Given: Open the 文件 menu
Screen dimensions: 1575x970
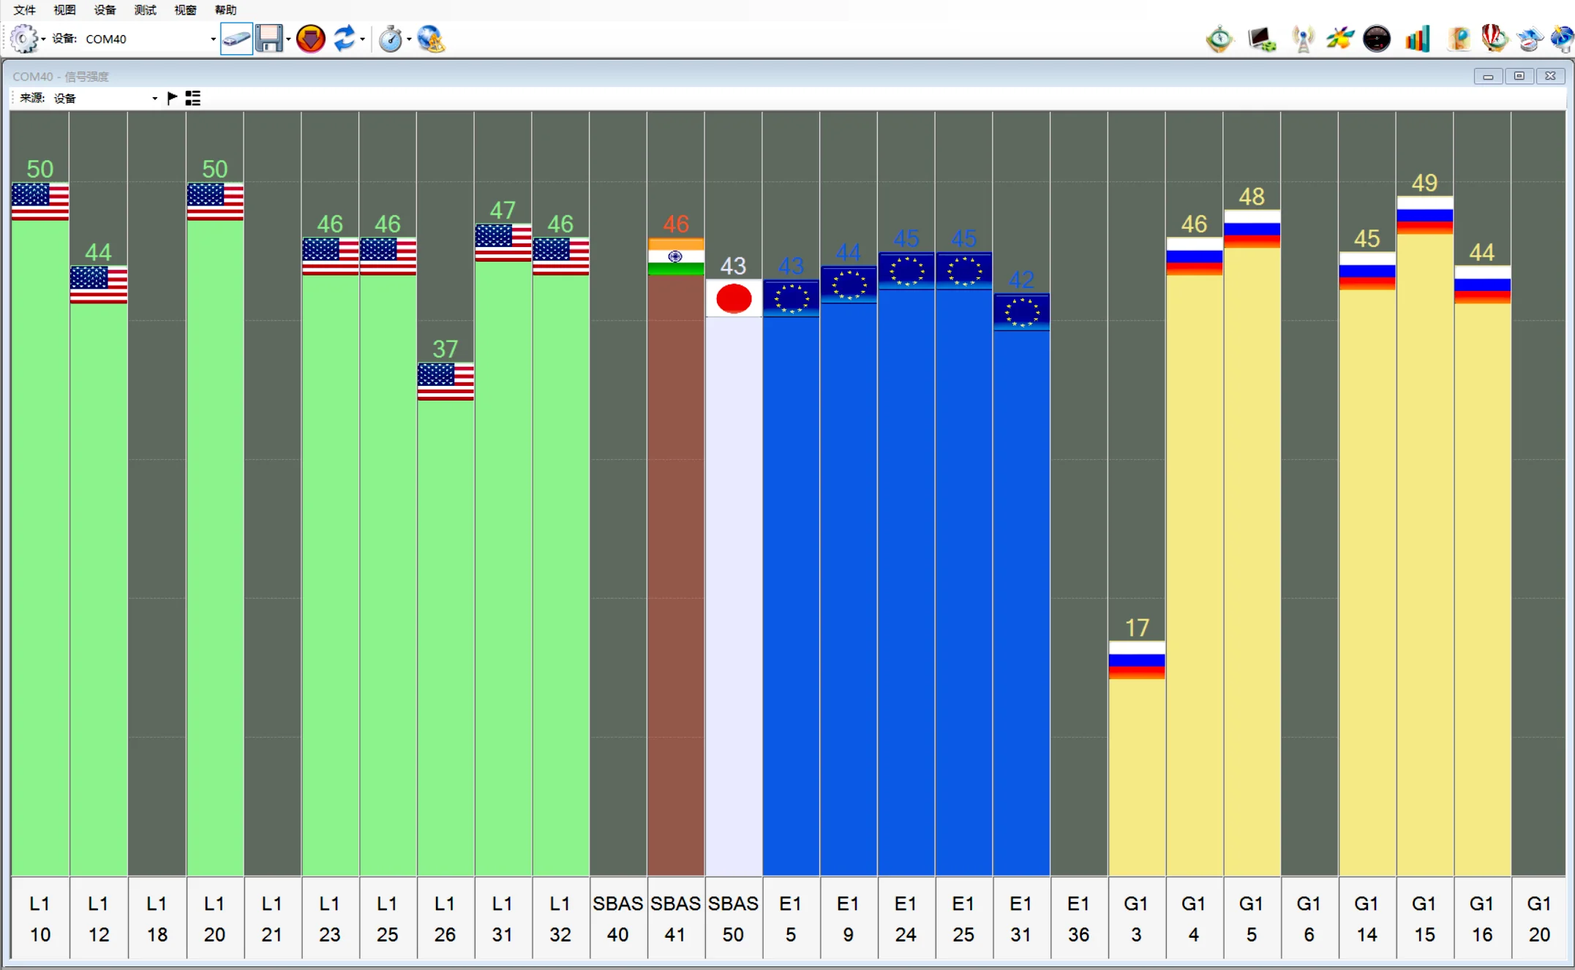Looking at the screenshot, I should tap(24, 10).
